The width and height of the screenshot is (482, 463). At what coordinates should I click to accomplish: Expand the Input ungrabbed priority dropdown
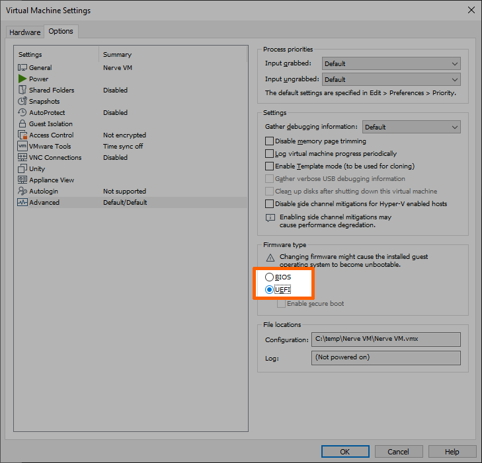click(x=391, y=80)
